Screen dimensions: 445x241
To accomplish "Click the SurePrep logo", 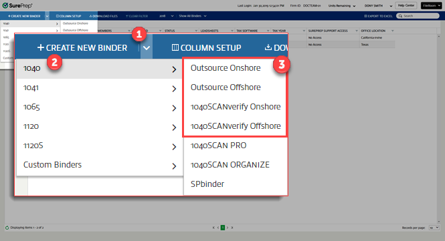I will (17, 5).
